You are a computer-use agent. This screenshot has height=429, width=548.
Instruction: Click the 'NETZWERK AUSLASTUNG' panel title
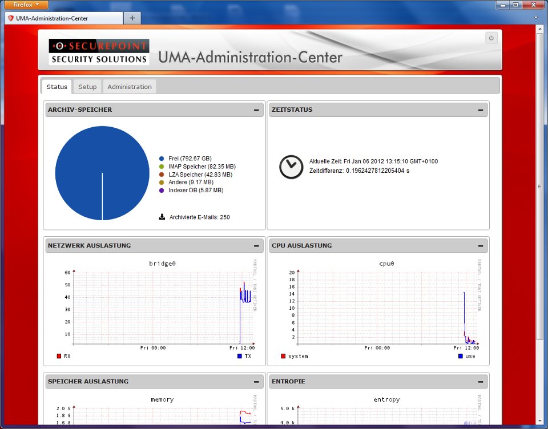[90, 246]
